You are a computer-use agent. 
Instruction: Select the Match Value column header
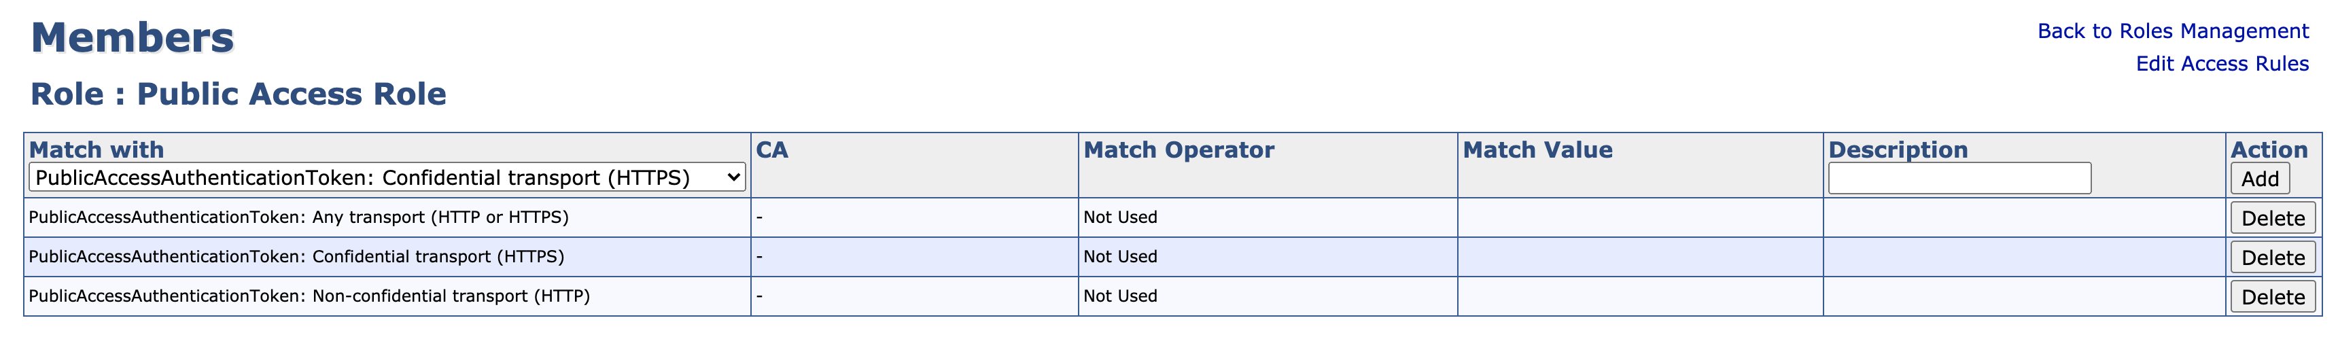pos(1537,149)
